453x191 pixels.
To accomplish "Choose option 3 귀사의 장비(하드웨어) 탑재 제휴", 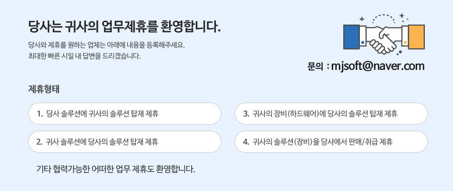I will [x=331, y=114].
